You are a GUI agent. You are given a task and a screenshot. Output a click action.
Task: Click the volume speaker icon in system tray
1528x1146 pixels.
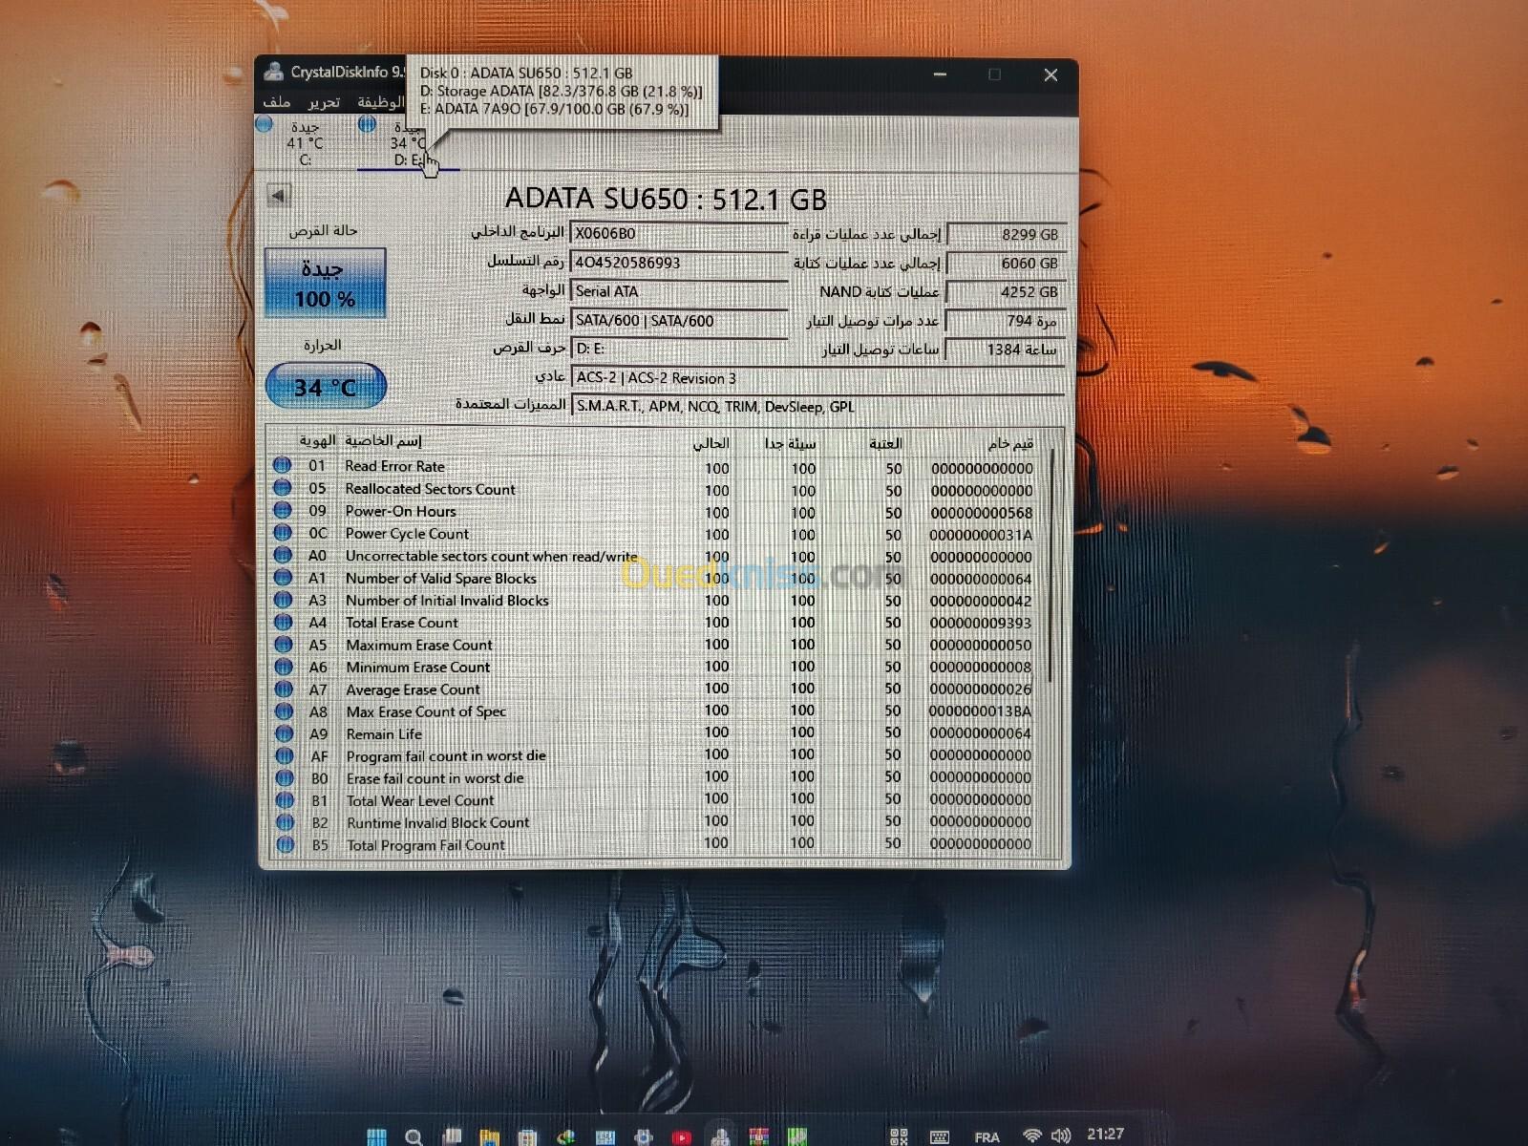[1061, 1135]
